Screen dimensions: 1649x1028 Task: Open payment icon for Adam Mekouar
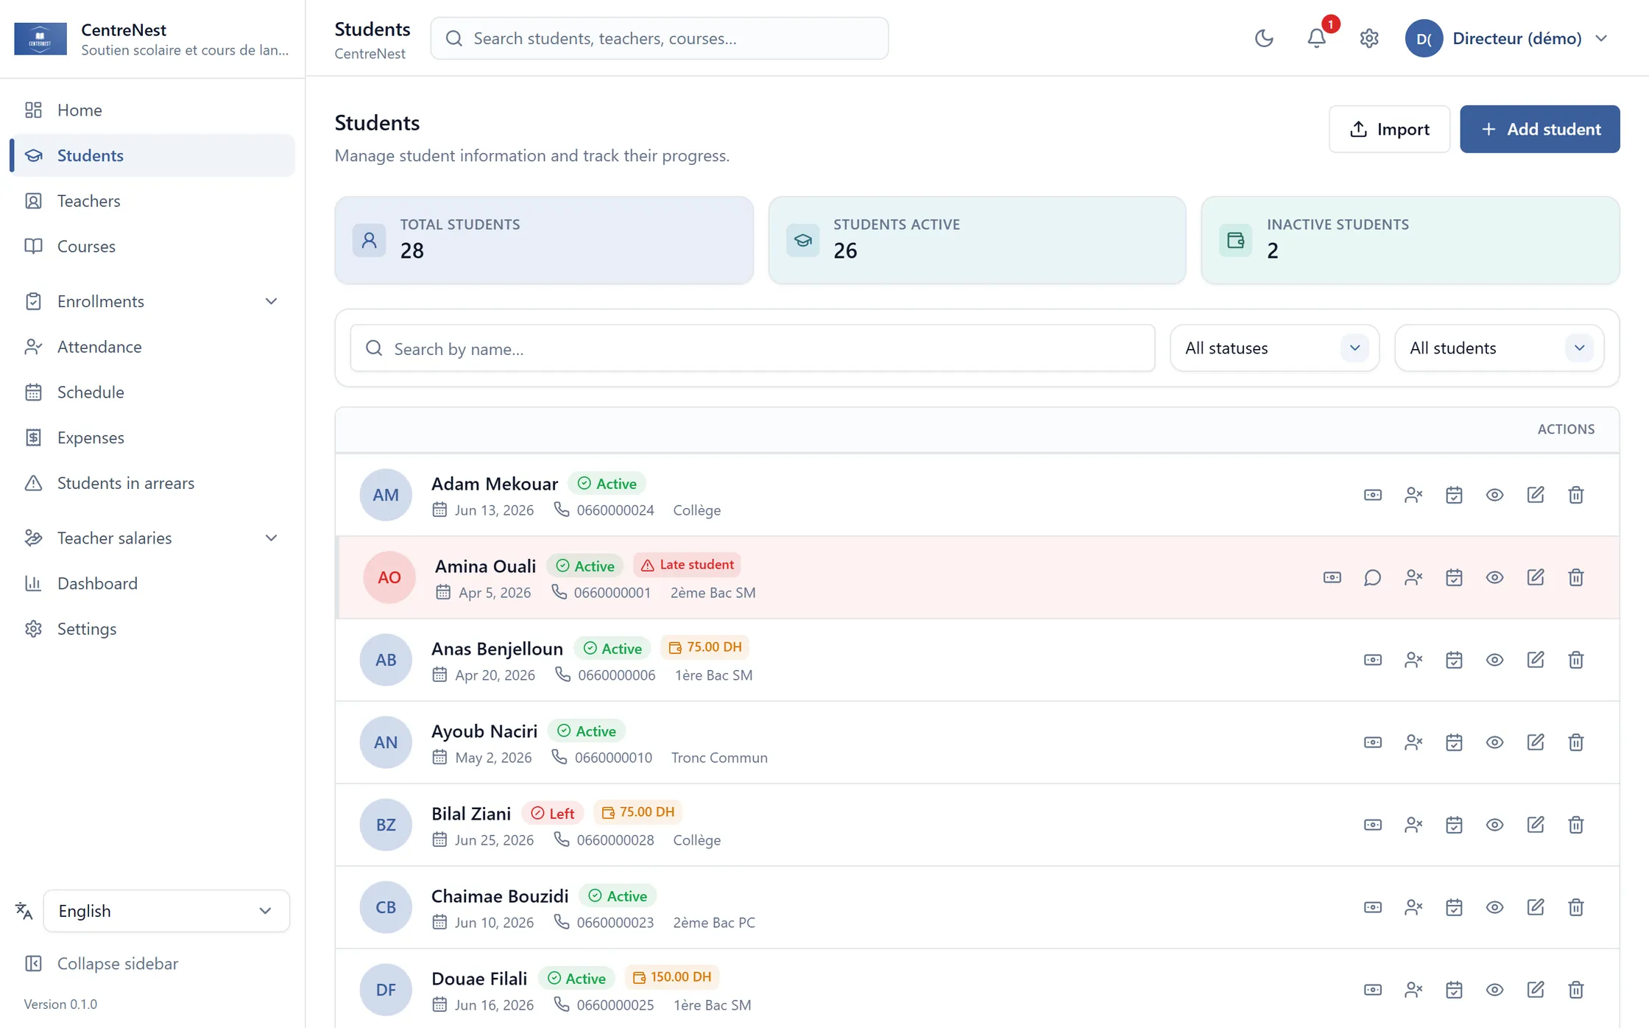(1372, 495)
